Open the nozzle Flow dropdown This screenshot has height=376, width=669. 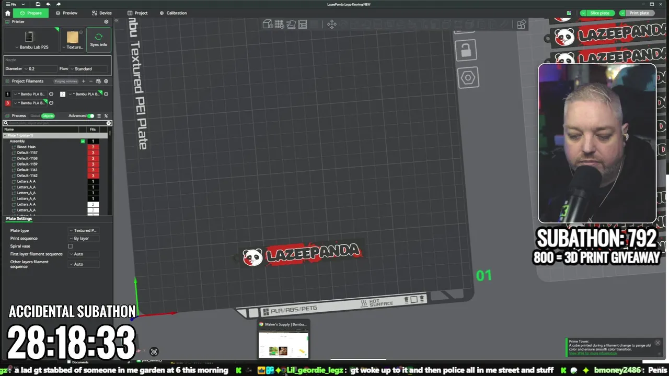(89, 68)
